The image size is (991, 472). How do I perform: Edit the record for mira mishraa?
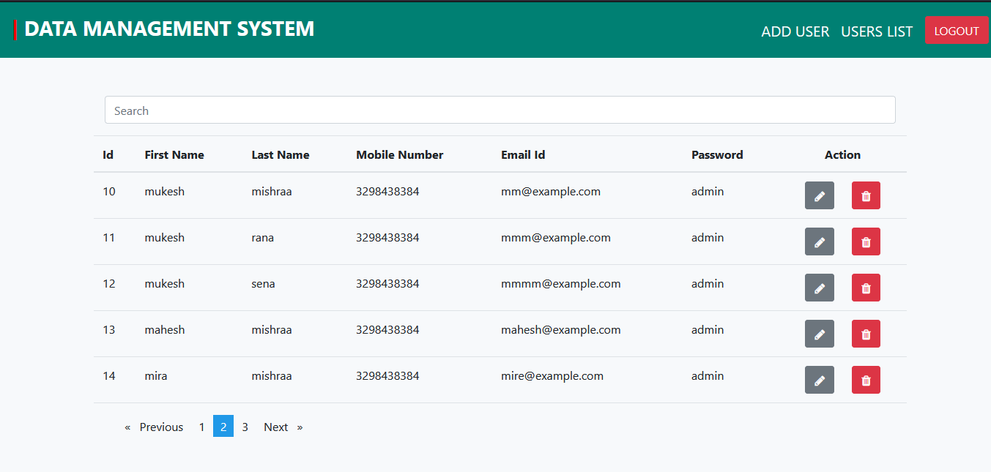(819, 380)
